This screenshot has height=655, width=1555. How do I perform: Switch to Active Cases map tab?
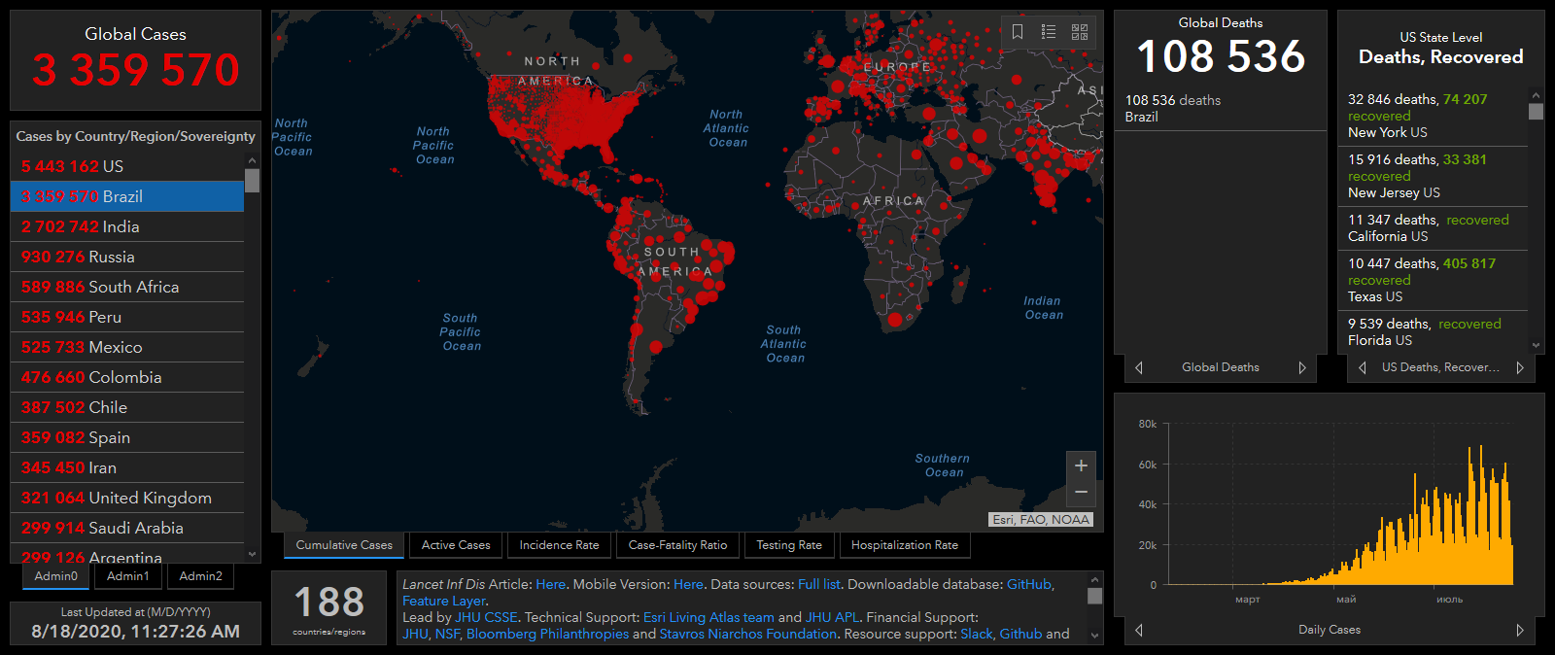[x=456, y=545]
